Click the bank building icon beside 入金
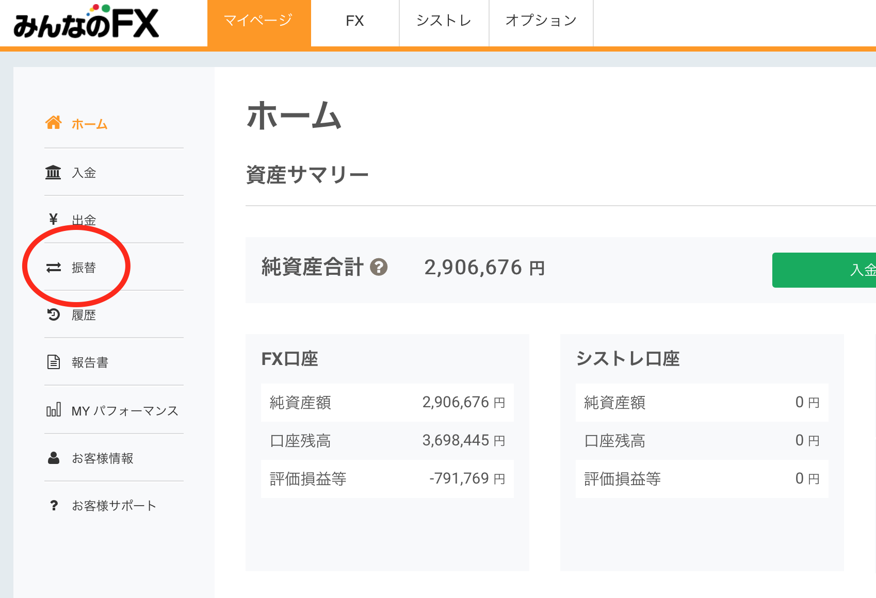876x598 pixels. pyautogui.click(x=53, y=172)
